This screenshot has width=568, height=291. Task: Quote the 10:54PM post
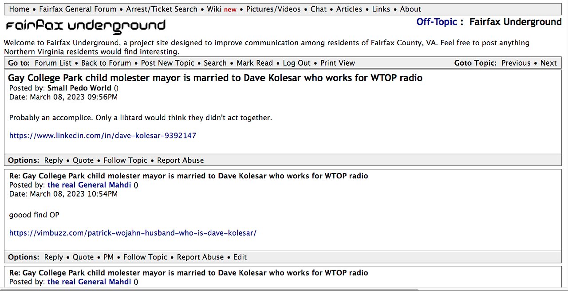(x=83, y=257)
